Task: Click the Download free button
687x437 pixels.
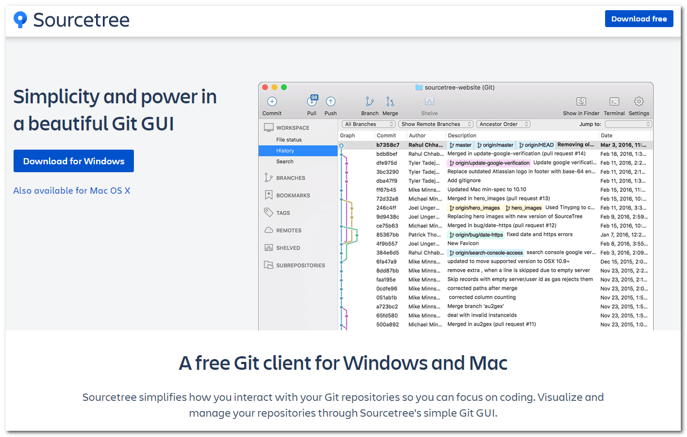Action: (639, 19)
